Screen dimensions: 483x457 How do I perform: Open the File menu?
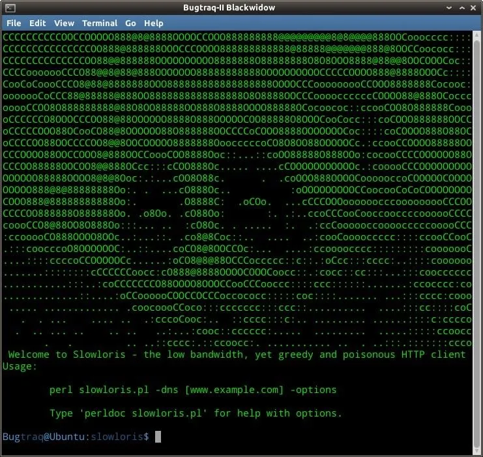(x=14, y=23)
